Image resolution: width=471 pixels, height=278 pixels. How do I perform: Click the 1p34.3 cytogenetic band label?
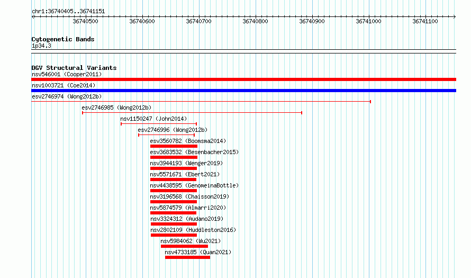click(x=41, y=46)
